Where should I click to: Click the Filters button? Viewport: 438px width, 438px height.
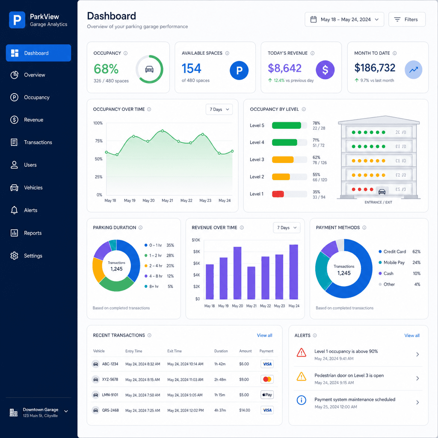pos(407,20)
